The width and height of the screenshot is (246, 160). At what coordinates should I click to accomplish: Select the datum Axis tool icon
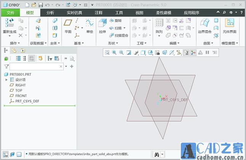pos(77,21)
